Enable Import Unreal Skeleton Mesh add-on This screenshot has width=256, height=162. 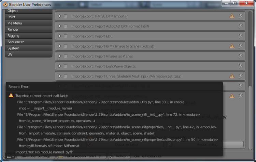[66, 76]
